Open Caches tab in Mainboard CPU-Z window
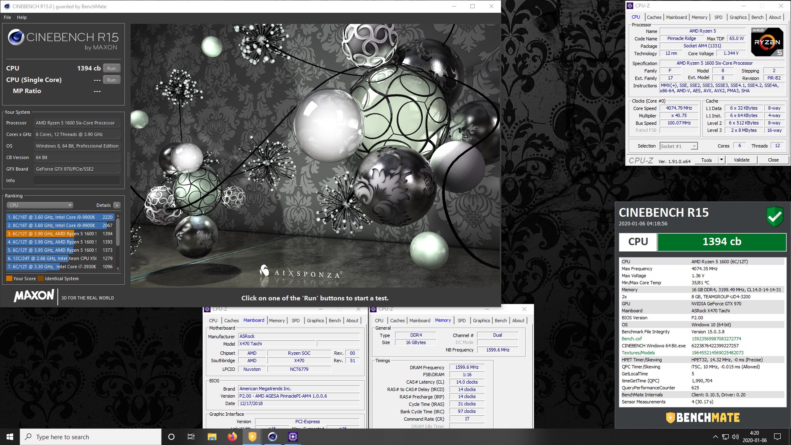Viewport: 791px width, 445px height. pos(231,321)
